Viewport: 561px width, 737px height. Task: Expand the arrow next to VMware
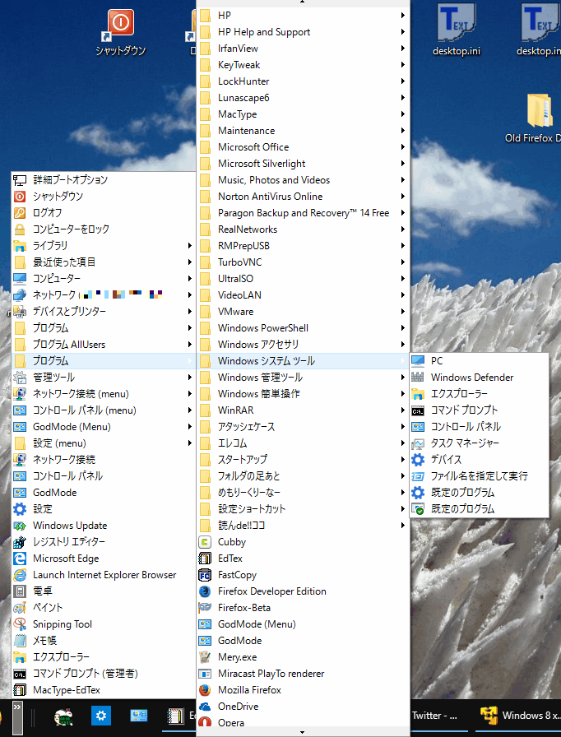tap(403, 312)
